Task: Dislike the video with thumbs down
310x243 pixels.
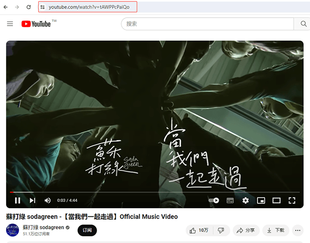Action: tap(220, 230)
